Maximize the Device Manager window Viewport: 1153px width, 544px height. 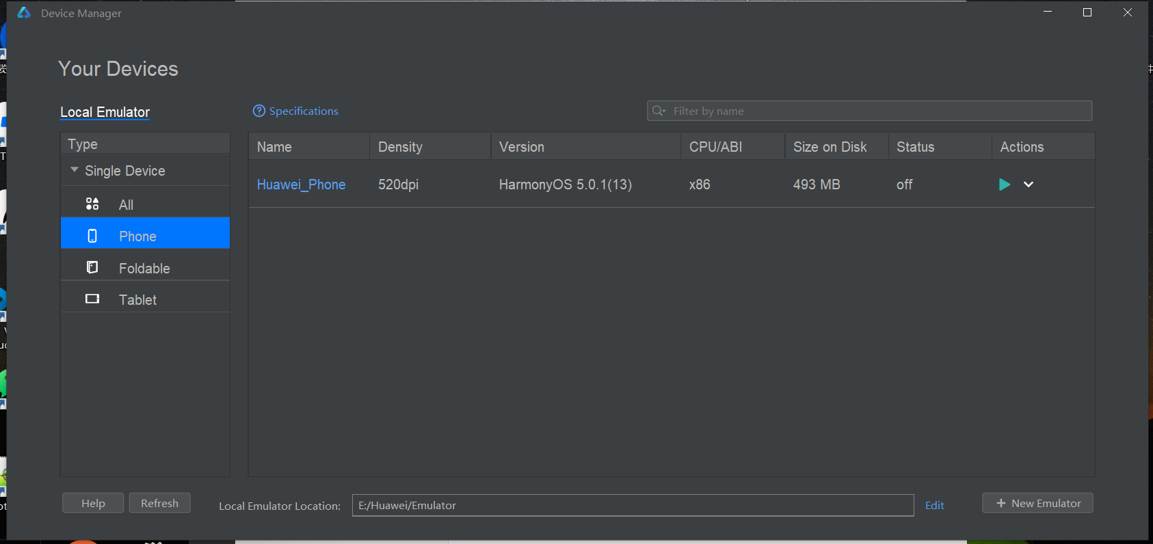[1087, 12]
